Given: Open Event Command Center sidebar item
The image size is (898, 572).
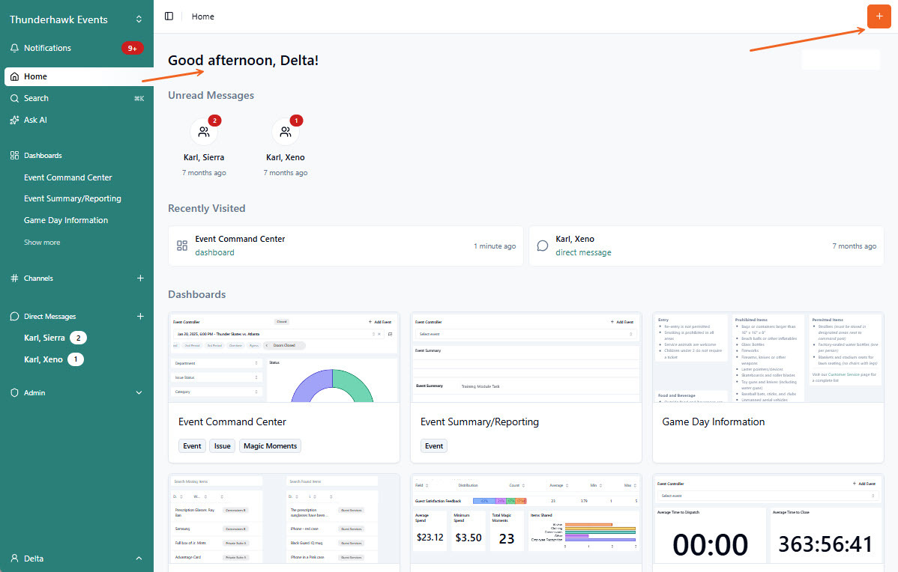Looking at the screenshot, I should point(68,177).
